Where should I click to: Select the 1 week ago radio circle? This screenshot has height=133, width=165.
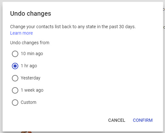[x=15, y=90]
